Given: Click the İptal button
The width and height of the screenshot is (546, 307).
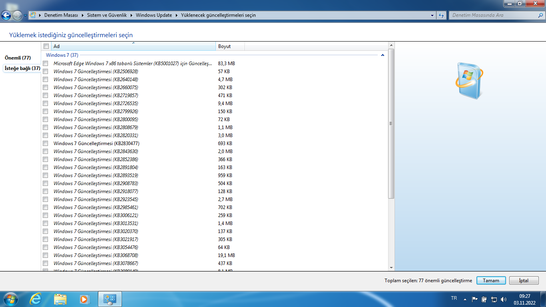Looking at the screenshot, I should [x=524, y=281].
